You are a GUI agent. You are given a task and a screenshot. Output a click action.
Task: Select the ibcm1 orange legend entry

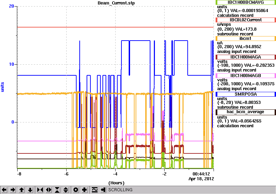click(x=246, y=39)
